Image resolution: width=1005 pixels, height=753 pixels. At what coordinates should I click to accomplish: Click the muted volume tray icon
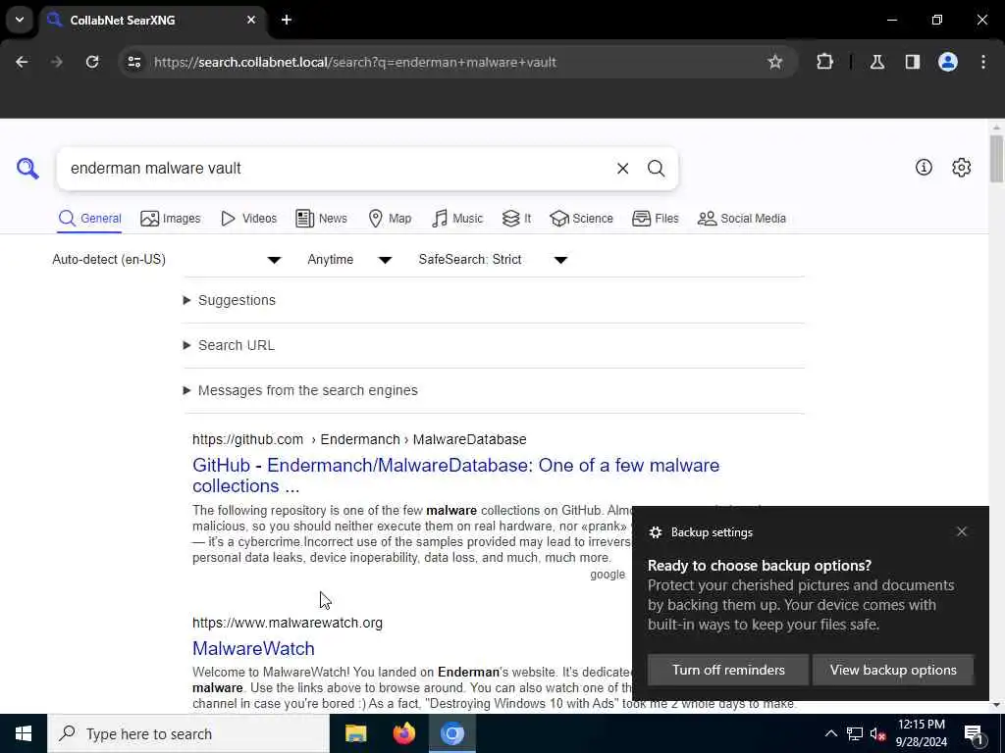878,733
